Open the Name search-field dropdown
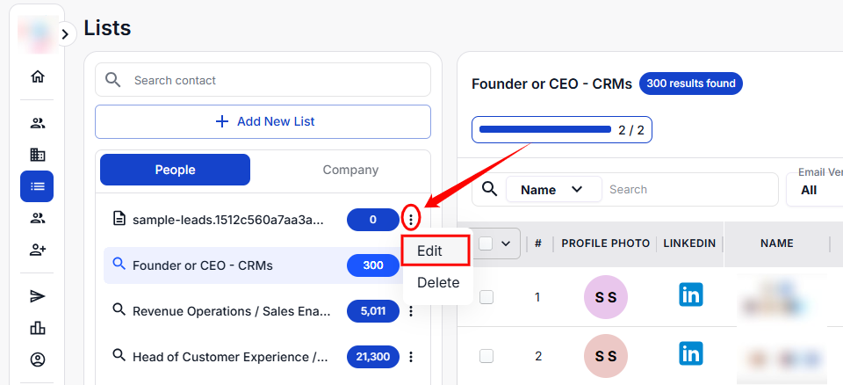This screenshot has height=385, width=843. [552, 189]
